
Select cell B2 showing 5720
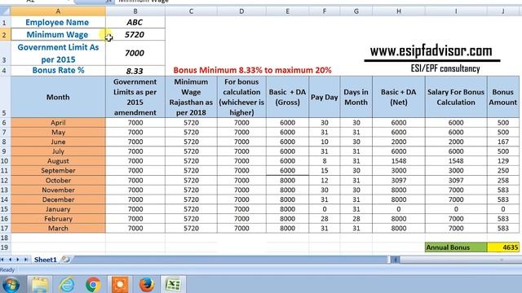pos(135,34)
